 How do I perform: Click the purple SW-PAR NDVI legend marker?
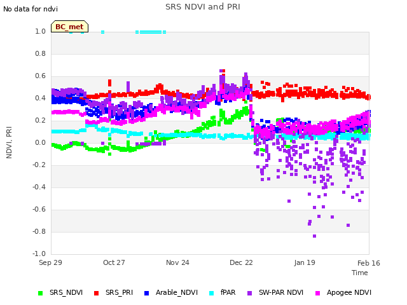[x=249, y=293]
